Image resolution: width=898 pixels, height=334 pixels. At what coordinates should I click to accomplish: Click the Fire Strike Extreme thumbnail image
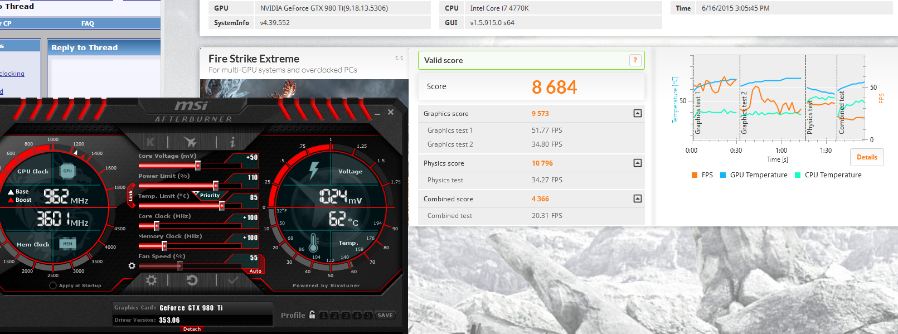click(304, 88)
